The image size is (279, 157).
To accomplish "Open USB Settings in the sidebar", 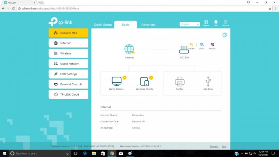I will [68, 74].
